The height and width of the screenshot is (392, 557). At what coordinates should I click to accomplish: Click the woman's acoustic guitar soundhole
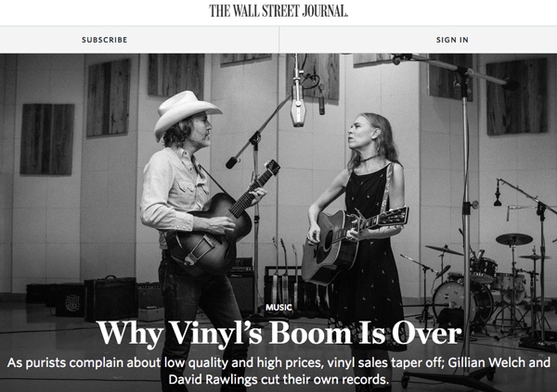pyautogui.click(x=329, y=240)
